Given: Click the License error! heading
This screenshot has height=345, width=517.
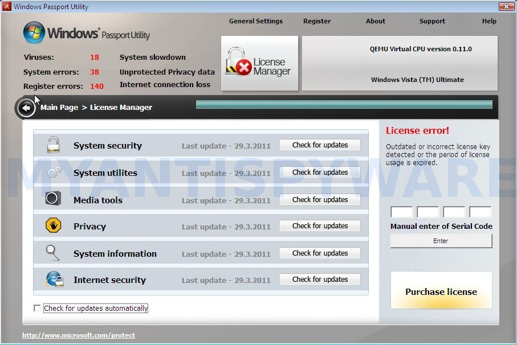Looking at the screenshot, I should point(417,131).
